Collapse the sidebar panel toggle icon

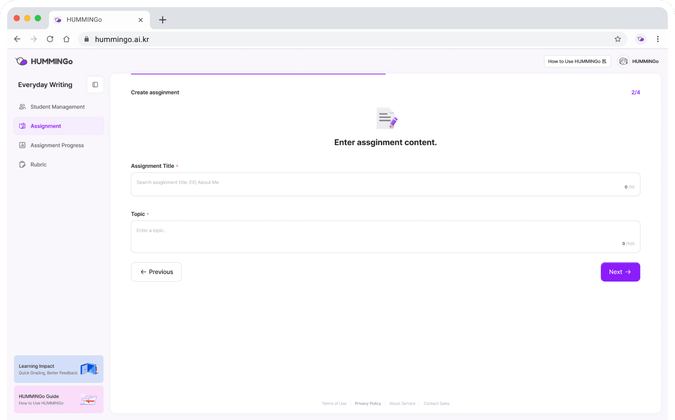(x=95, y=85)
